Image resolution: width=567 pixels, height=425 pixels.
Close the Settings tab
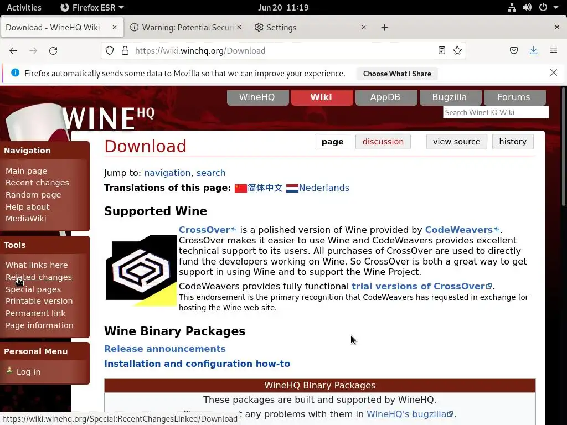click(x=364, y=27)
